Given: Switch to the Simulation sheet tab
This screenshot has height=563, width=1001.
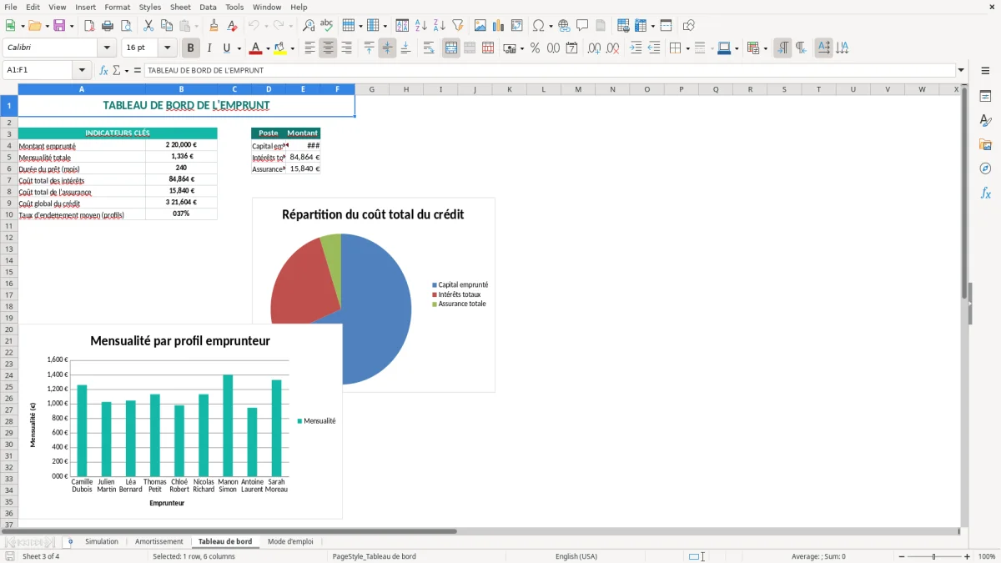Looking at the screenshot, I should tap(102, 542).
